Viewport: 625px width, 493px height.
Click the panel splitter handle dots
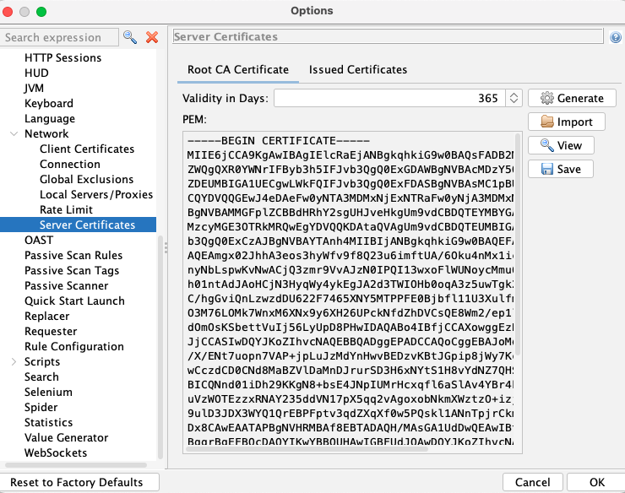[166, 247]
